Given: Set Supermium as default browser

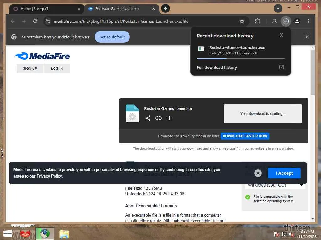Looking at the screenshot, I should click(x=112, y=37).
